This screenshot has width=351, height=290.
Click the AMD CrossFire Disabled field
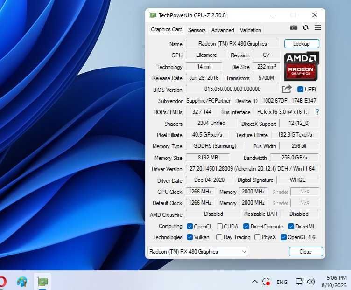pos(213,214)
